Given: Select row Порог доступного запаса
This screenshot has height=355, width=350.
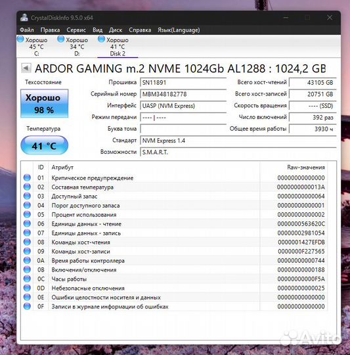Looking at the screenshot, I should [x=174, y=205].
